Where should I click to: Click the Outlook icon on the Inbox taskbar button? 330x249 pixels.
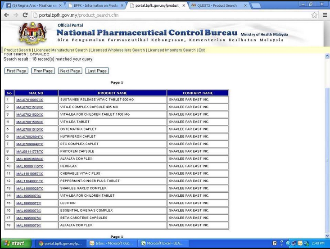click(x=92, y=244)
